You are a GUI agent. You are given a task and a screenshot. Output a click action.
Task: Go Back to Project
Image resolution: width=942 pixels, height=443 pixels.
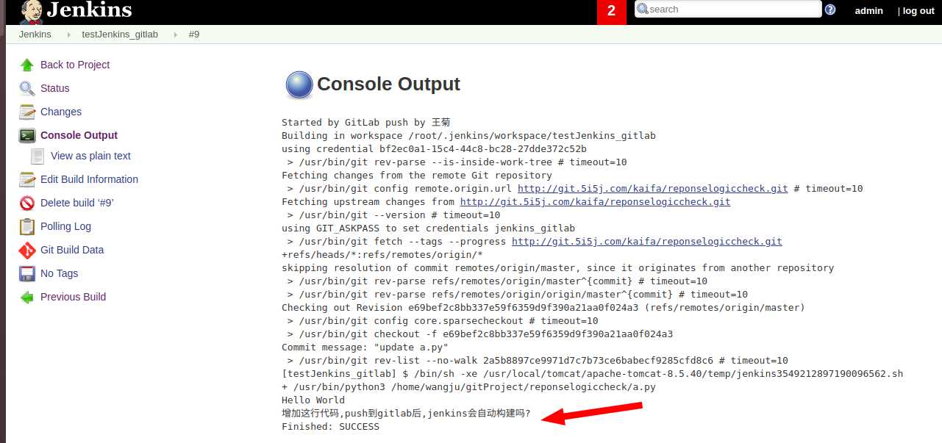point(75,65)
